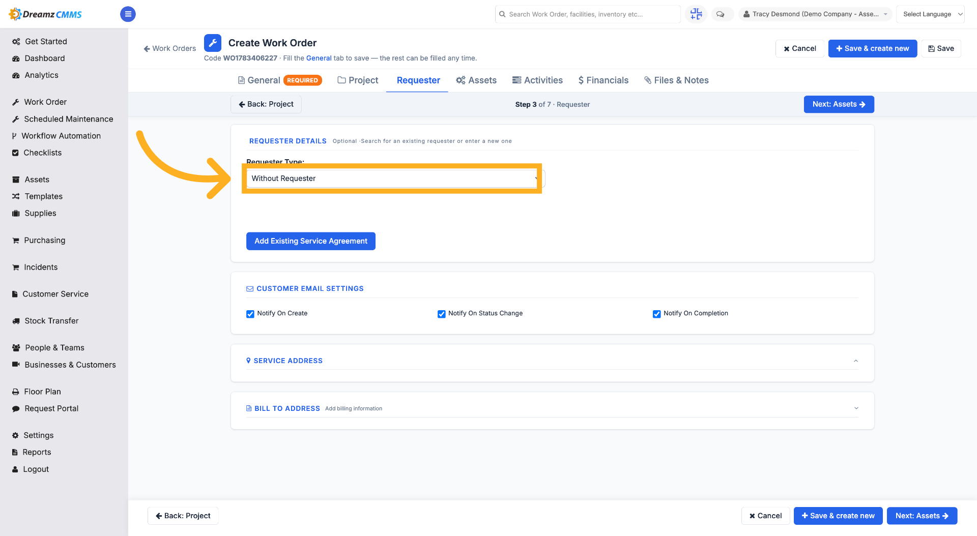Open the chat messages icon
This screenshot has height=536, width=977.
click(x=721, y=14)
